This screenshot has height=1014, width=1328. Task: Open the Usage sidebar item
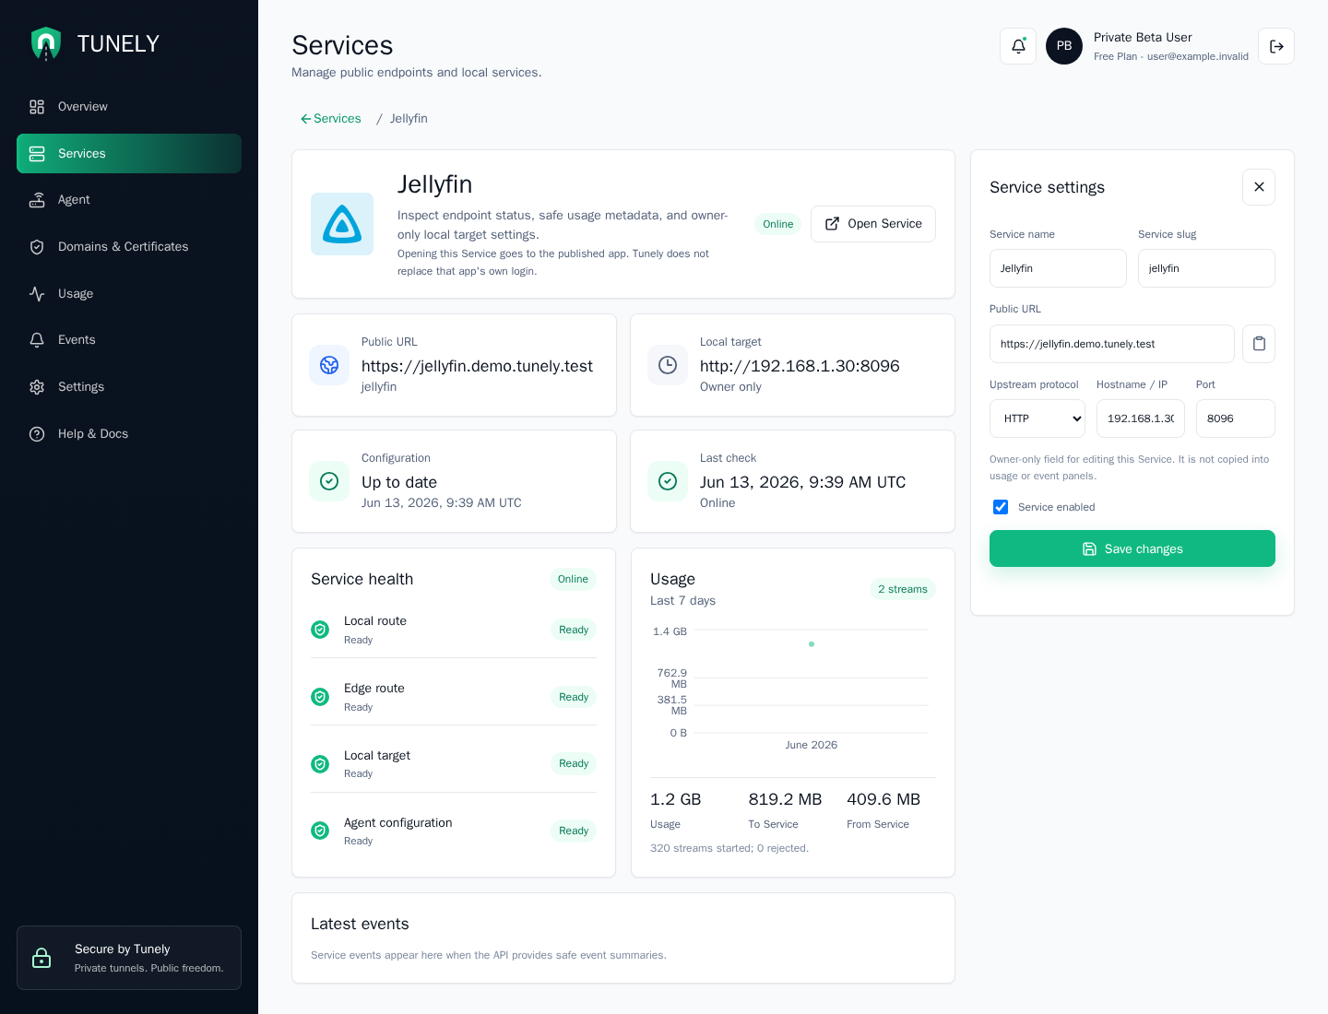(129, 294)
